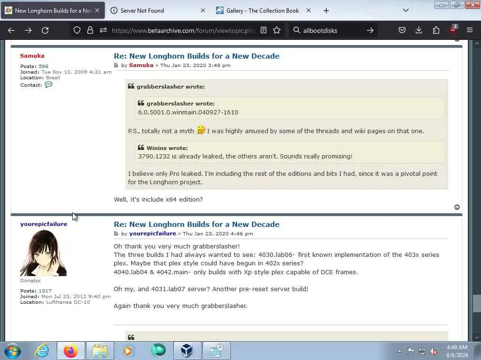Toggle reader view for this page
481x360 pixels.
[263, 30]
